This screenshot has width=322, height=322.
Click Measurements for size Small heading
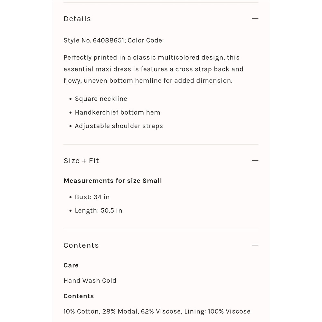113,181
